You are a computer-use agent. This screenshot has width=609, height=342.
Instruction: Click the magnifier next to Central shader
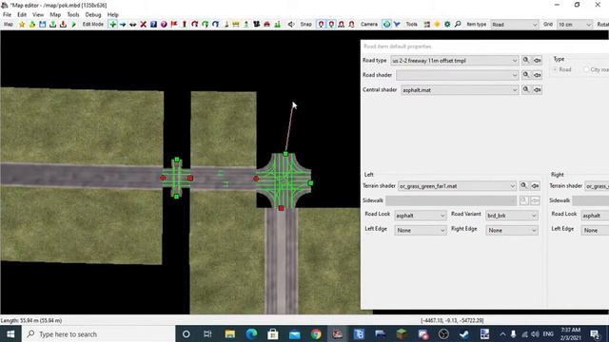point(526,89)
